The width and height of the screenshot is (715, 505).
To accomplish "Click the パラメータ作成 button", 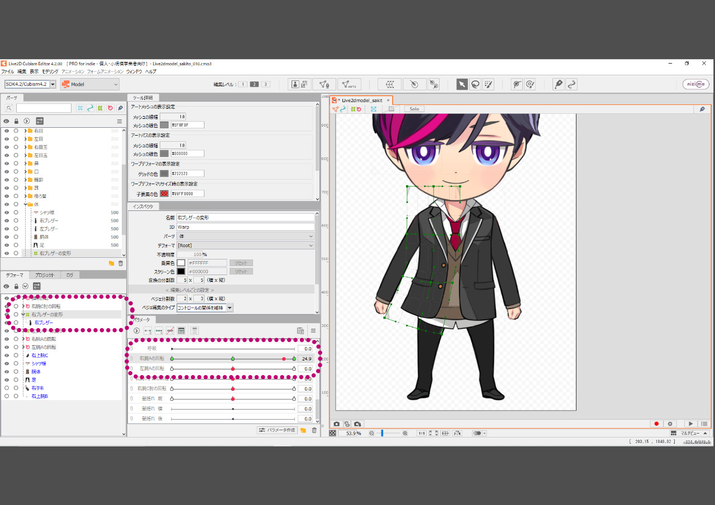I will 277,430.
